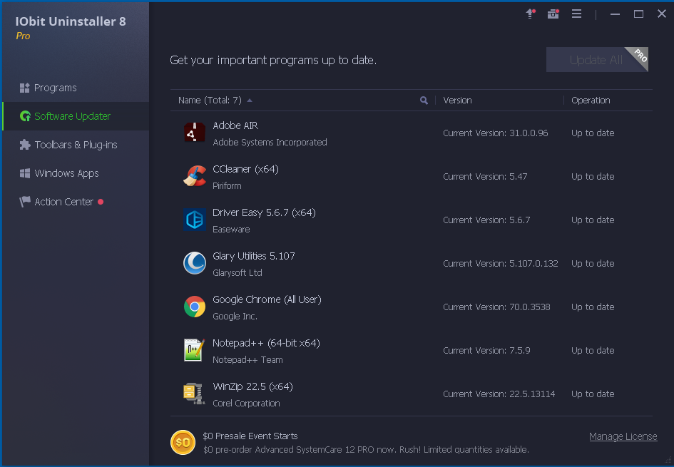Click the Driver Easy icon
Image resolution: width=674 pixels, height=467 pixels.
coord(195,220)
